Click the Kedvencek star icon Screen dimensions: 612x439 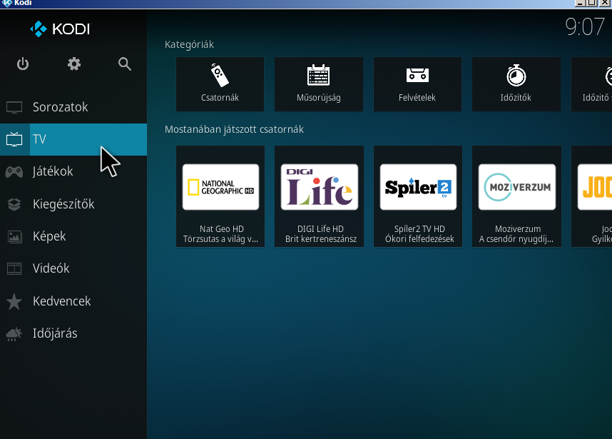(14, 301)
